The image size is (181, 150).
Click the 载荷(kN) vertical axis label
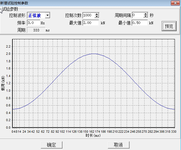pos(3,86)
